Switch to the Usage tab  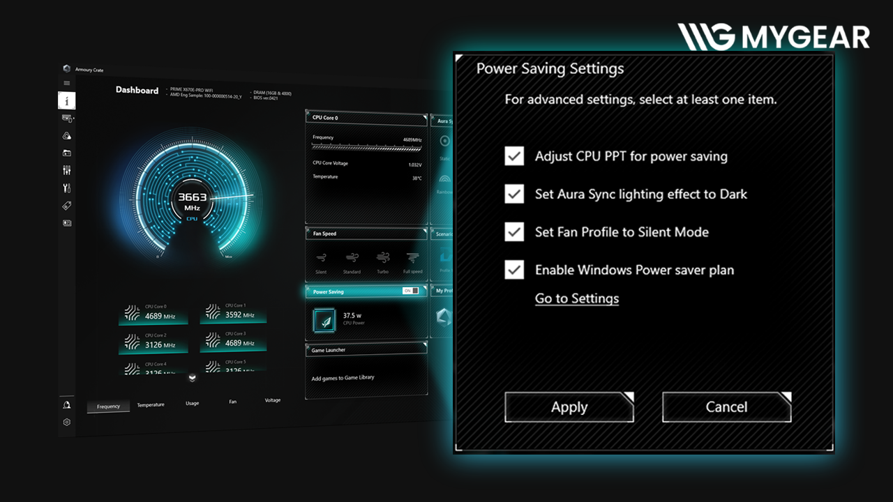pyautogui.click(x=192, y=403)
